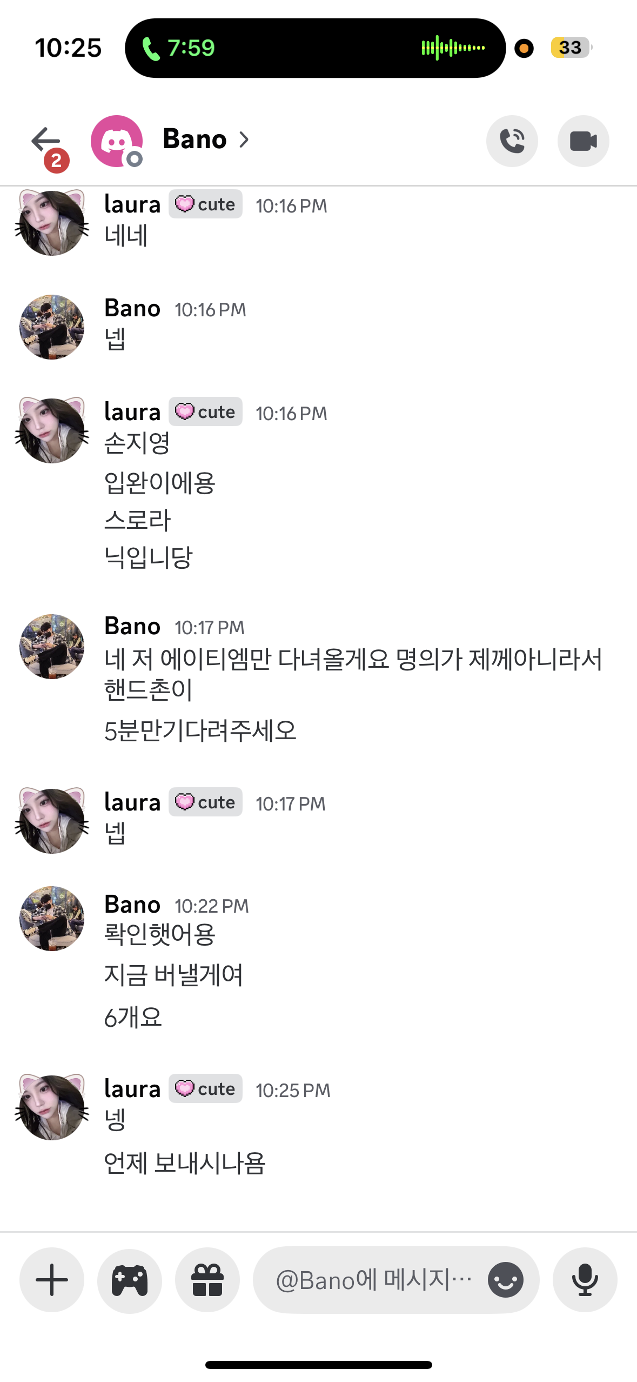
Task: Open the gift icon
Action: pyautogui.click(x=207, y=1279)
